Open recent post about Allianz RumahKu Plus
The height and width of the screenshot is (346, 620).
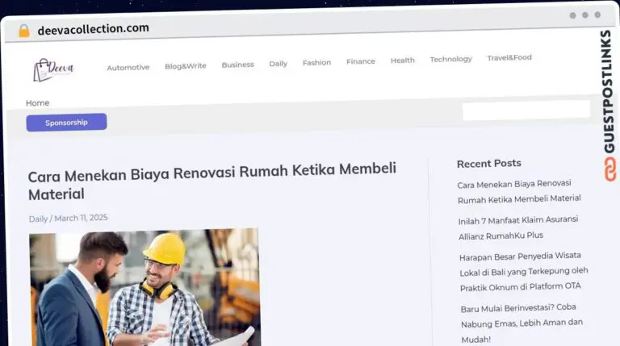click(518, 227)
